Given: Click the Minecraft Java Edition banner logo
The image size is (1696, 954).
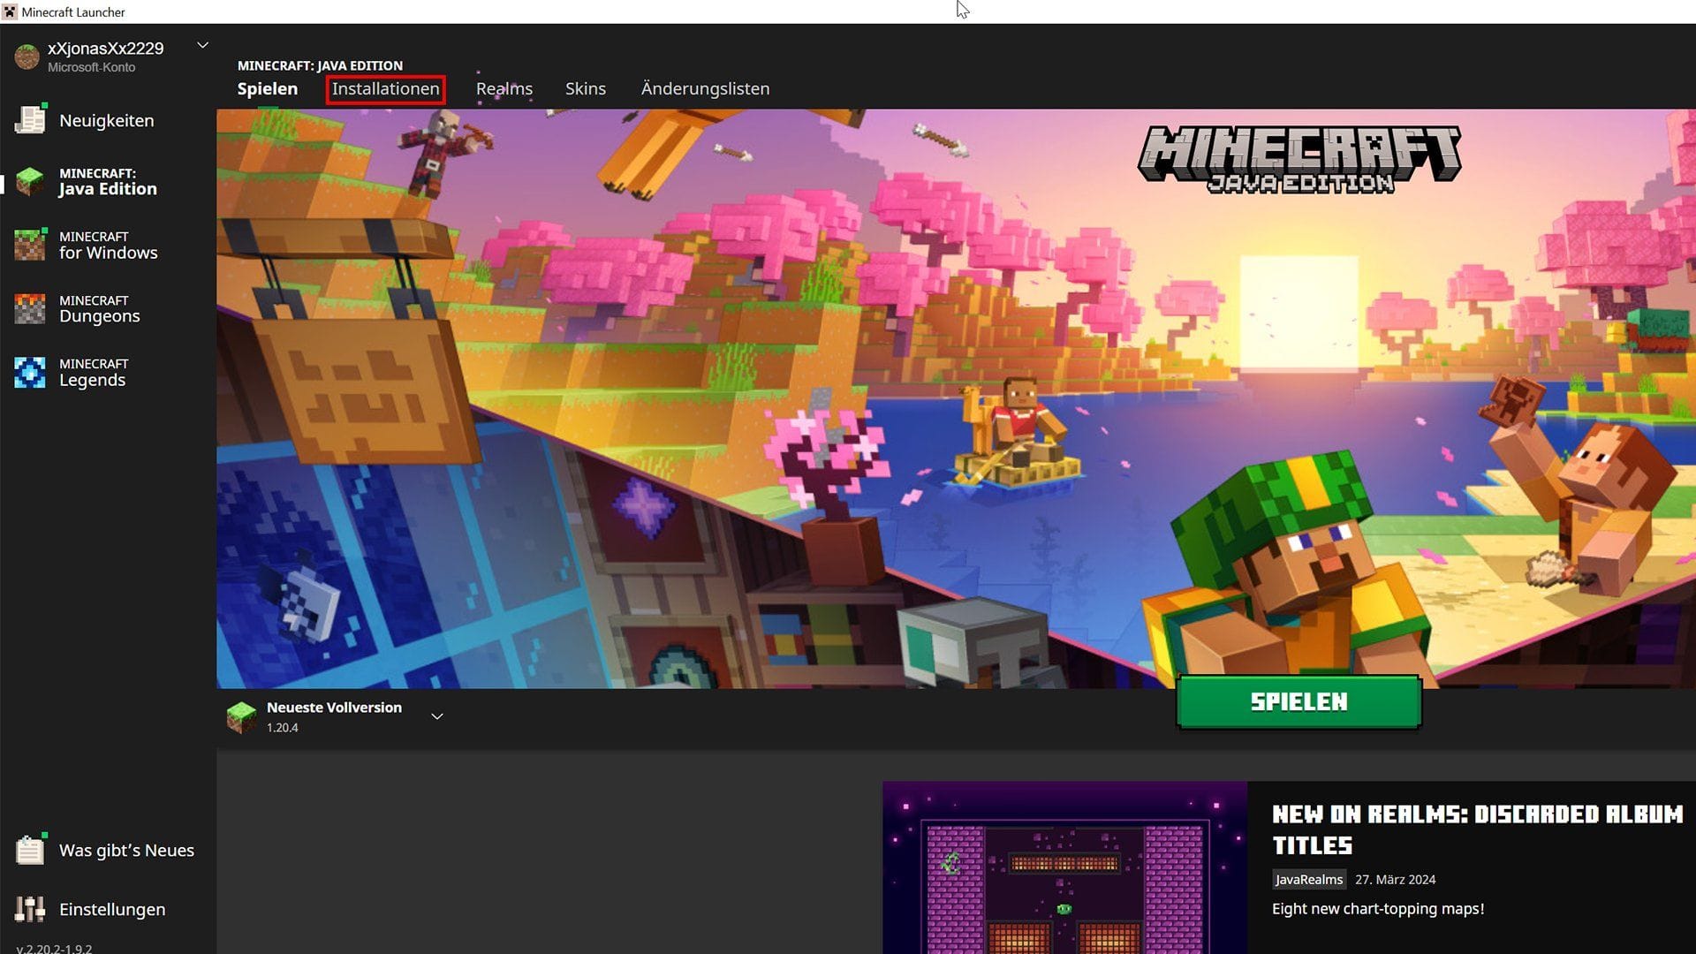Looking at the screenshot, I should 1299,160.
